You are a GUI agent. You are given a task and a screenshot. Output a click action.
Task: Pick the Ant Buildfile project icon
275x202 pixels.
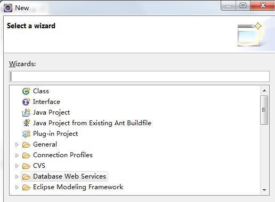coord(27,123)
